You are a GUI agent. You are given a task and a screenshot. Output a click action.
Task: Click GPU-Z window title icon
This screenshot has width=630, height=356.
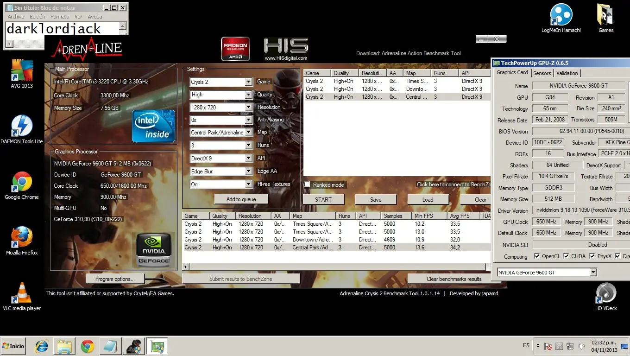497,63
